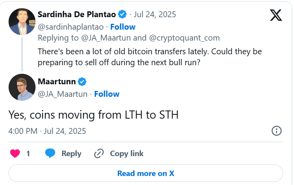Follow @JA_Maartun
This screenshot has height=185, width=294.
coord(107,94)
